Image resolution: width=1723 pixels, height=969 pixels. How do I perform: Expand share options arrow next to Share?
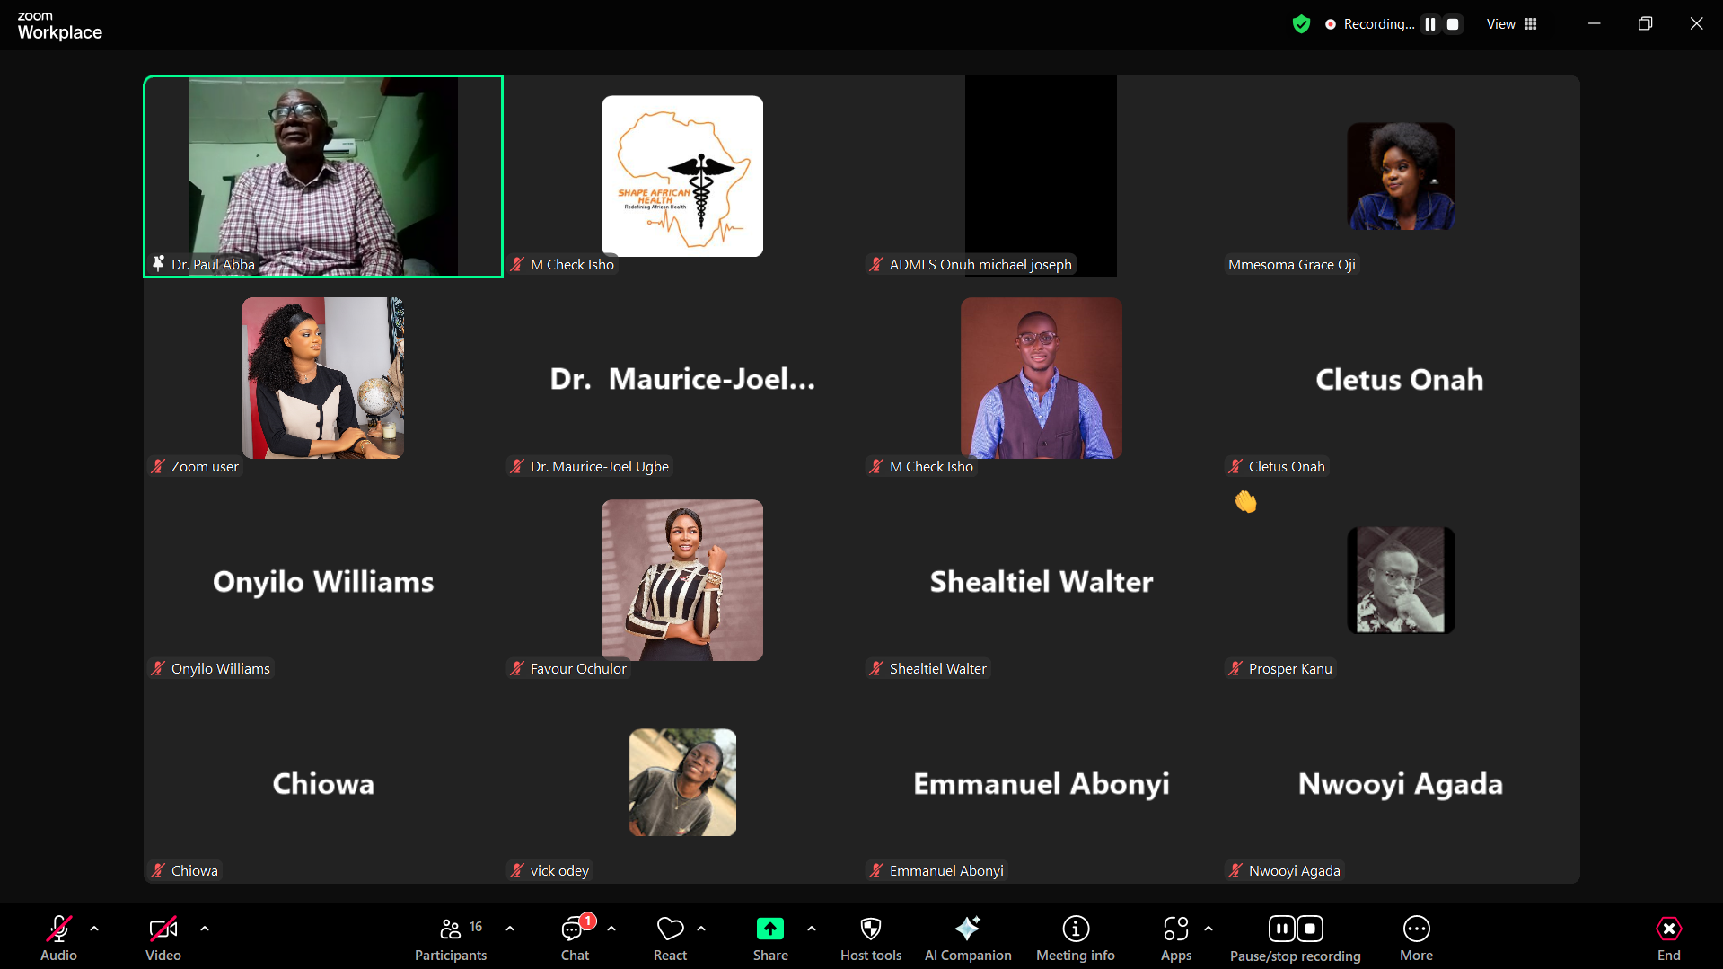click(812, 929)
